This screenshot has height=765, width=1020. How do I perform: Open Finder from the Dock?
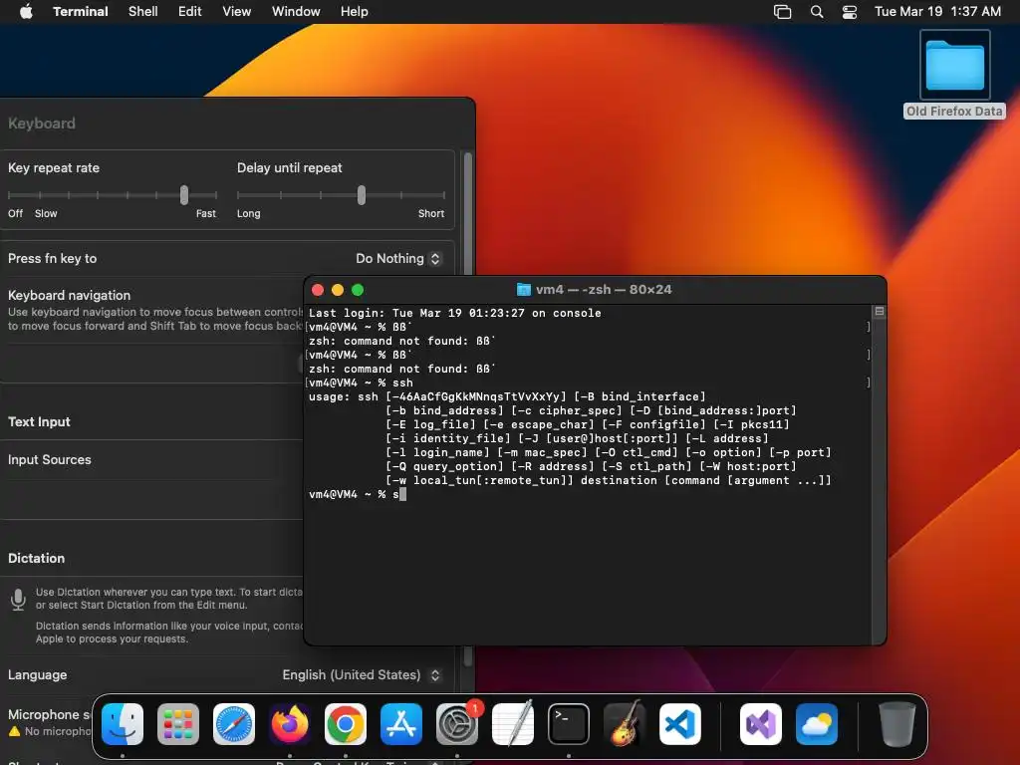(123, 724)
